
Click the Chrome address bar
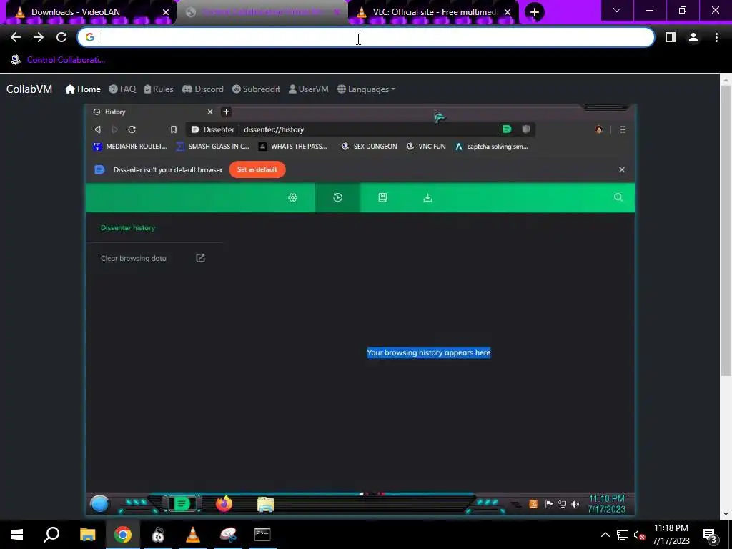pyautogui.click(x=365, y=37)
